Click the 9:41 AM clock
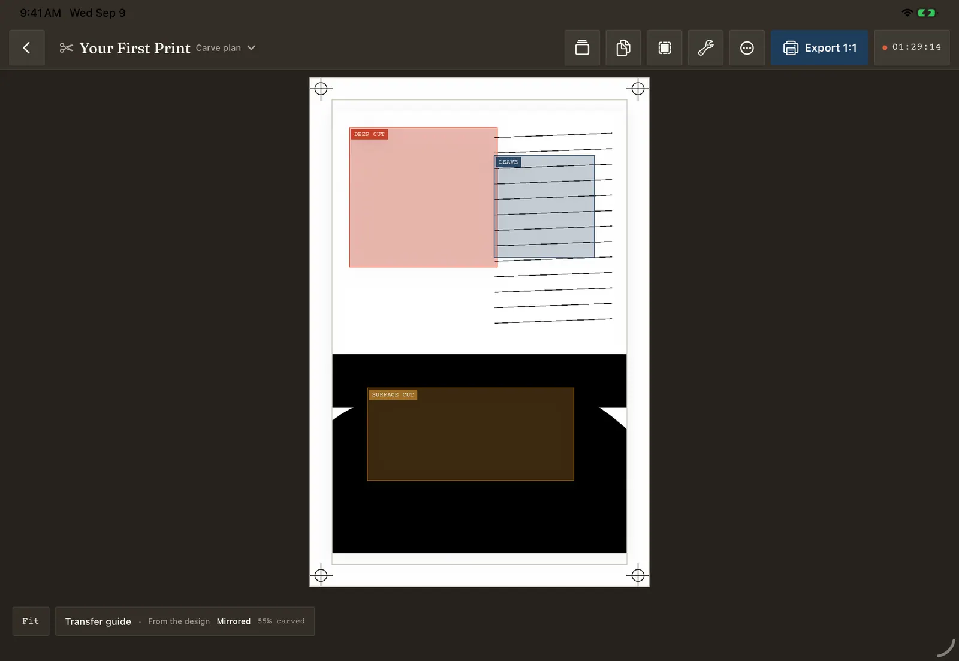959x661 pixels. click(40, 13)
